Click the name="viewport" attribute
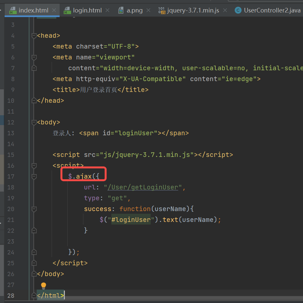Viewport: 303px width, 303px height. (105, 57)
